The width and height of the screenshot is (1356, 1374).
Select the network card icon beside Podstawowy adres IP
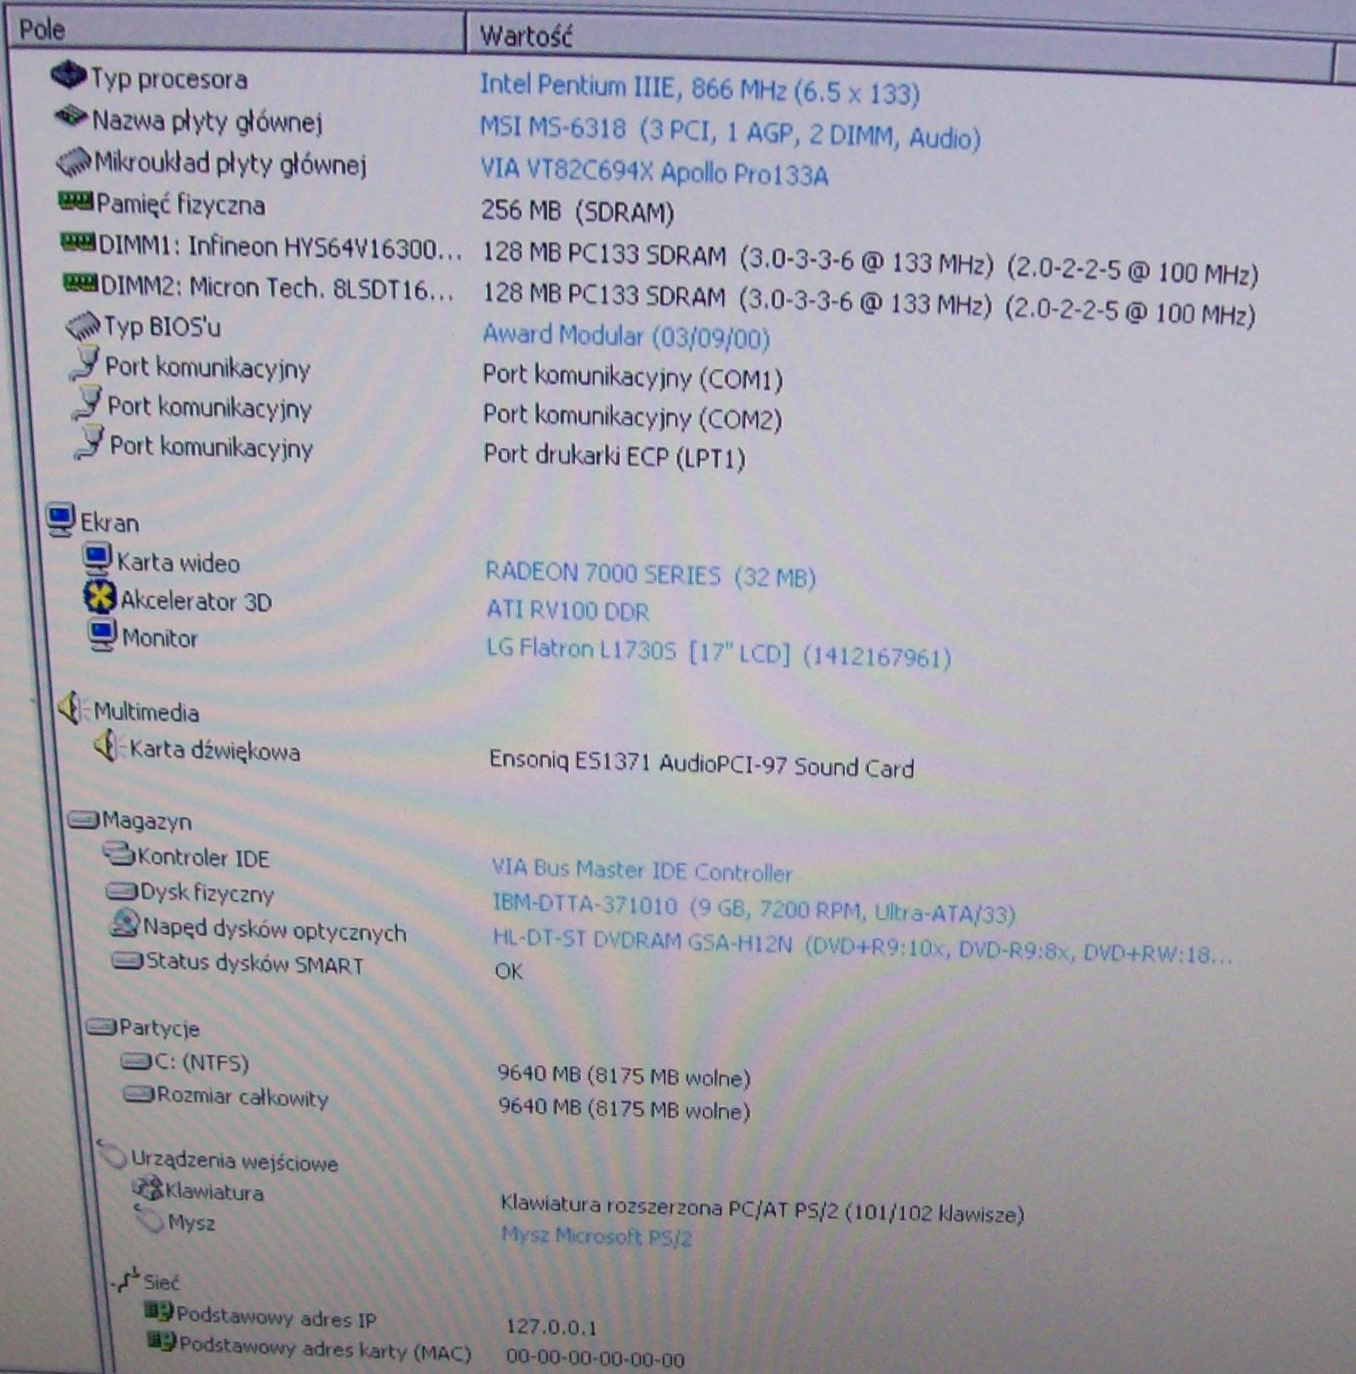(x=158, y=1312)
